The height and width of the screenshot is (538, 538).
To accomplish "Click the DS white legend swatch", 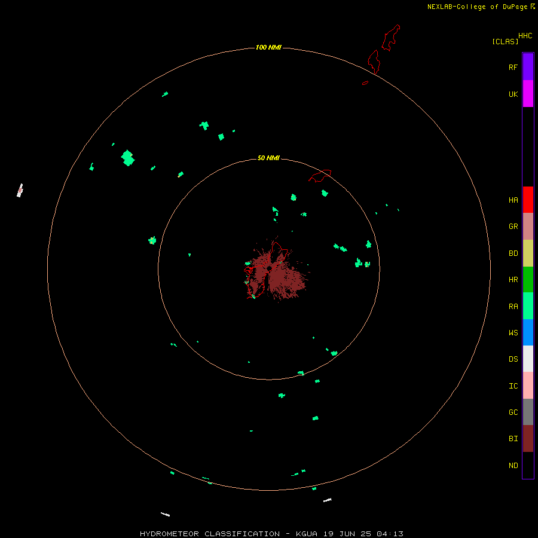I will [528, 359].
